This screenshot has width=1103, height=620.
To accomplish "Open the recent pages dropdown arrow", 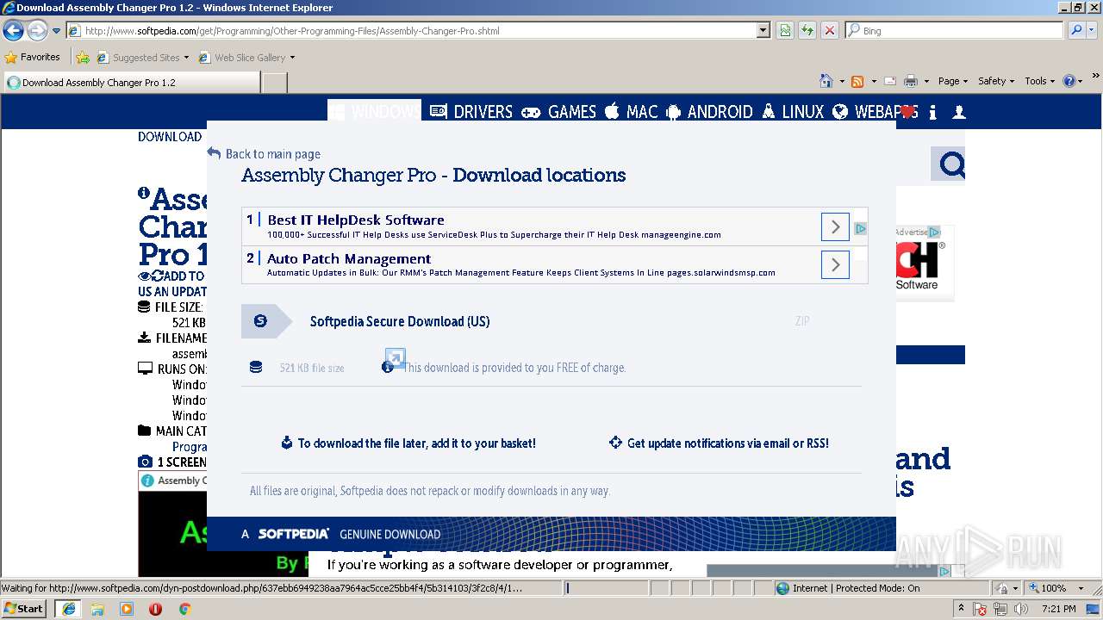I will 56,31.
